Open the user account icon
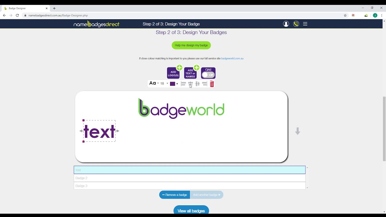Screen dimensions: 386x217 (x=286, y=24)
